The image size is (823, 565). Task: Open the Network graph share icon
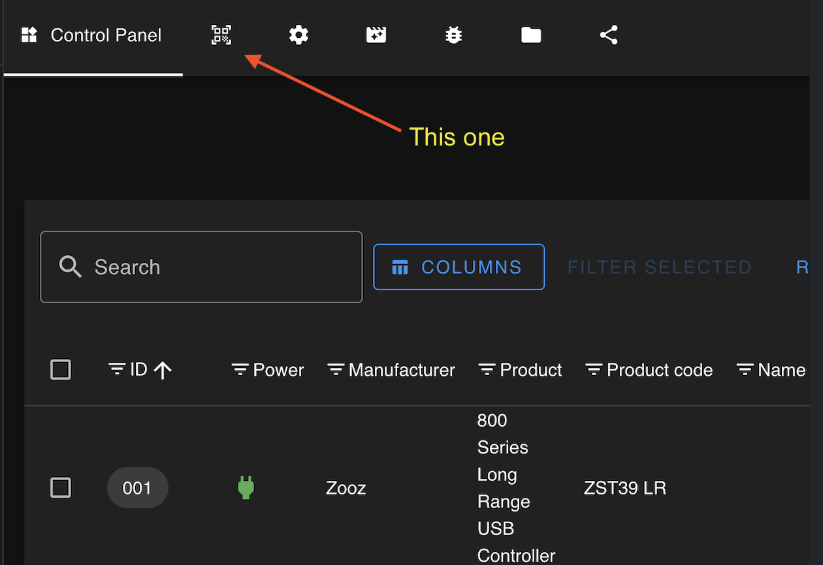point(609,35)
